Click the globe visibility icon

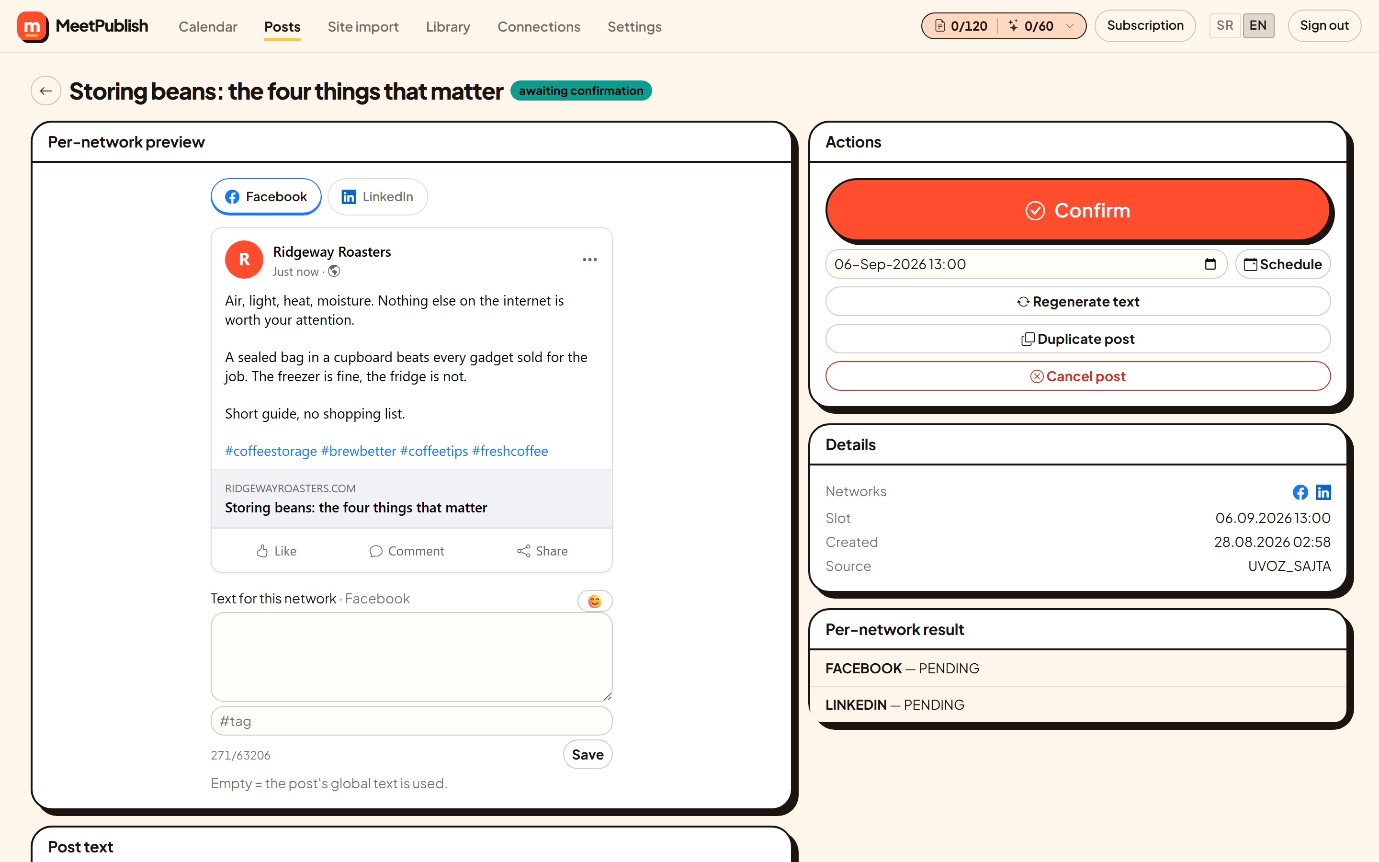(334, 272)
